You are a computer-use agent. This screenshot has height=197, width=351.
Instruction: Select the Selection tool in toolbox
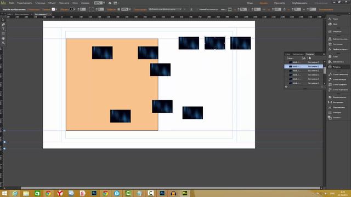(x=3, y=20)
